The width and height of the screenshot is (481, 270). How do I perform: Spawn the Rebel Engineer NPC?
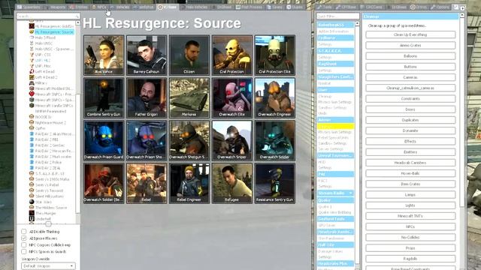point(189,183)
